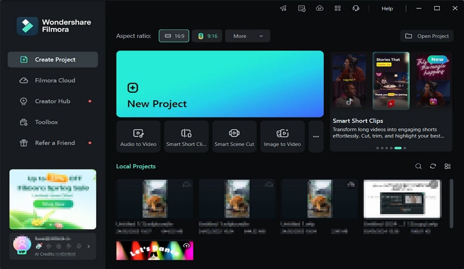Click the cloud download icon in title bar
Image resolution: width=464 pixels, height=269 pixels.
click(x=320, y=8)
